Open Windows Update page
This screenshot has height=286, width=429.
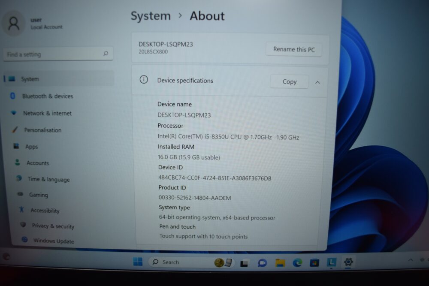[x=53, y=241]
